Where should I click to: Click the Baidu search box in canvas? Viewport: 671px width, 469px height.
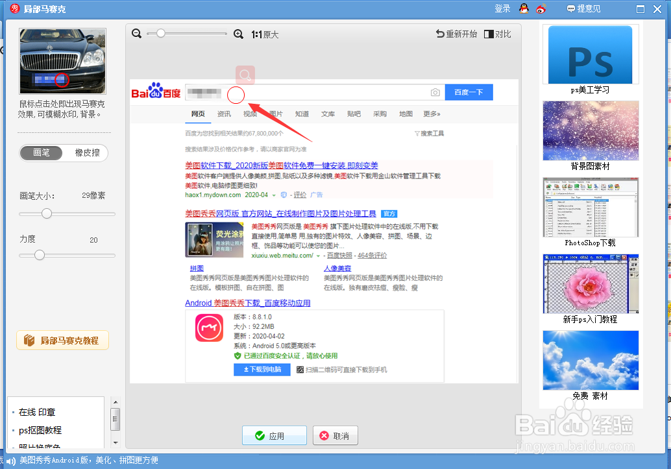coord(315,92)
